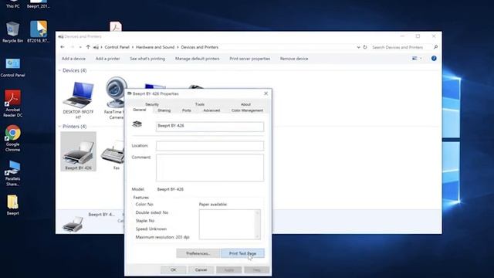Click OK in Properties dialog
494x278 pixels.
click(x=174, y=270)
